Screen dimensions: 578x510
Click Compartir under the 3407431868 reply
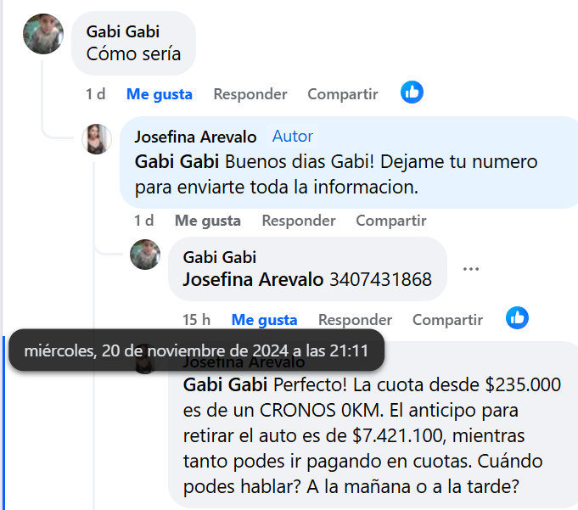click(447, 320)
